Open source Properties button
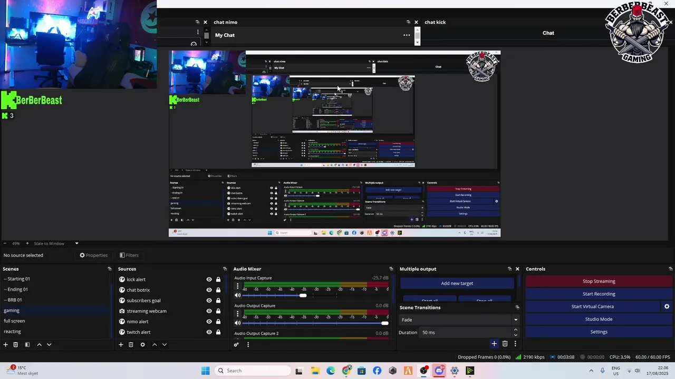 click(94, 255)
